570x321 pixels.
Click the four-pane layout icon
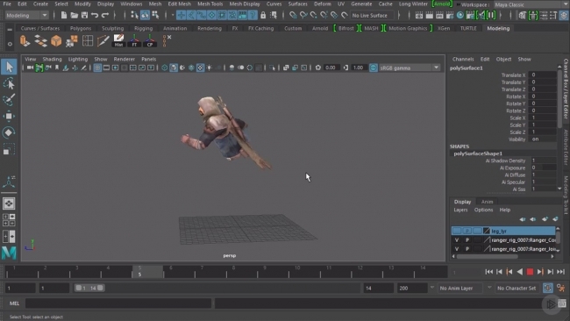pyautogui.click(x=9, y=219)
